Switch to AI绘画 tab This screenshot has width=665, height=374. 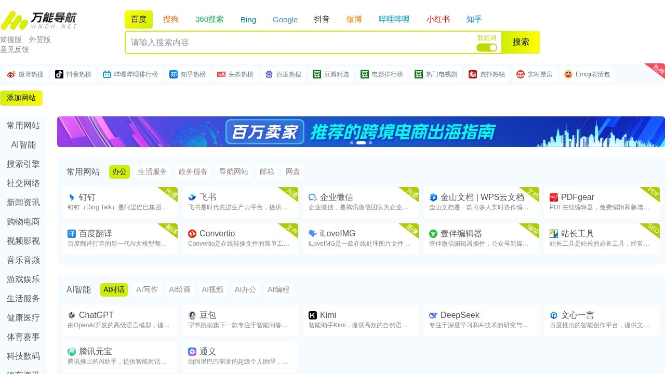point(180,289)
